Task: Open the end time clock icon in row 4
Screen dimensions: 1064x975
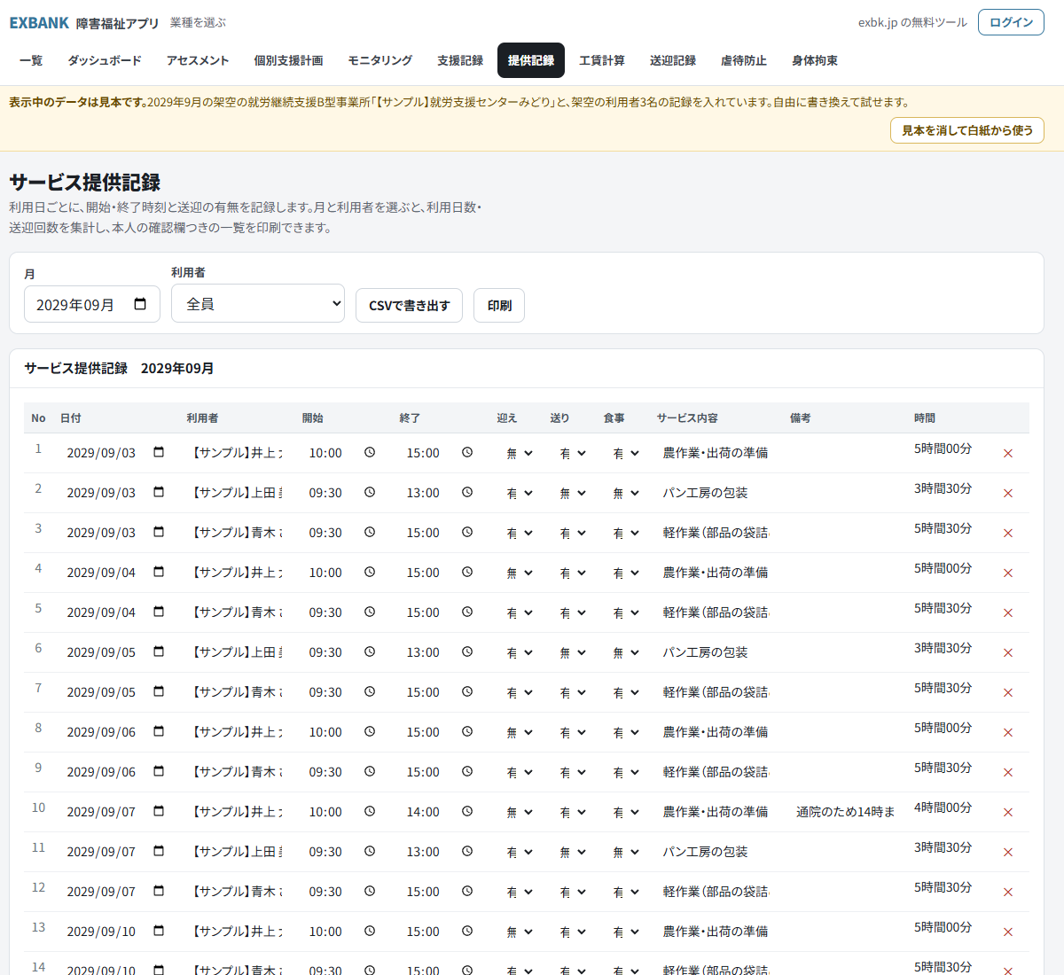Action: click(x=467, y=572)
